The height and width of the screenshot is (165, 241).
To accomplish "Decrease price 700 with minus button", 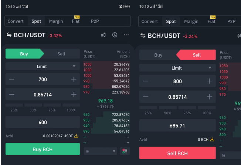I will [12, 79].
